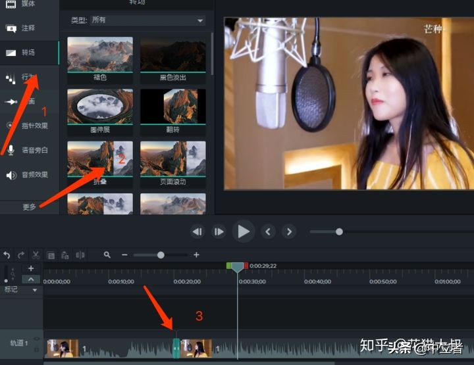Click the microphone narration icon
This screenshot has height=365, width=474.
(11, 150)
